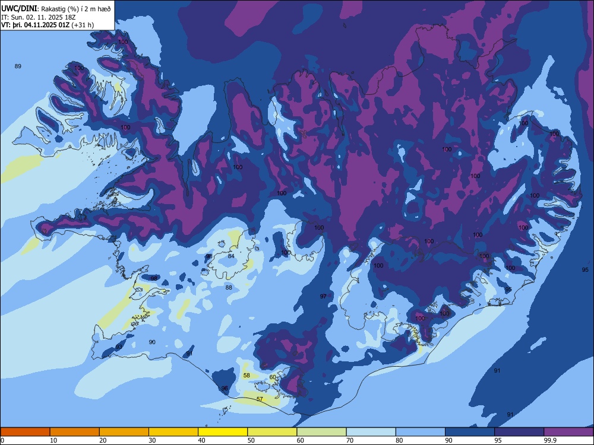Click the map value '89' over the sea

tap(18, 66)
